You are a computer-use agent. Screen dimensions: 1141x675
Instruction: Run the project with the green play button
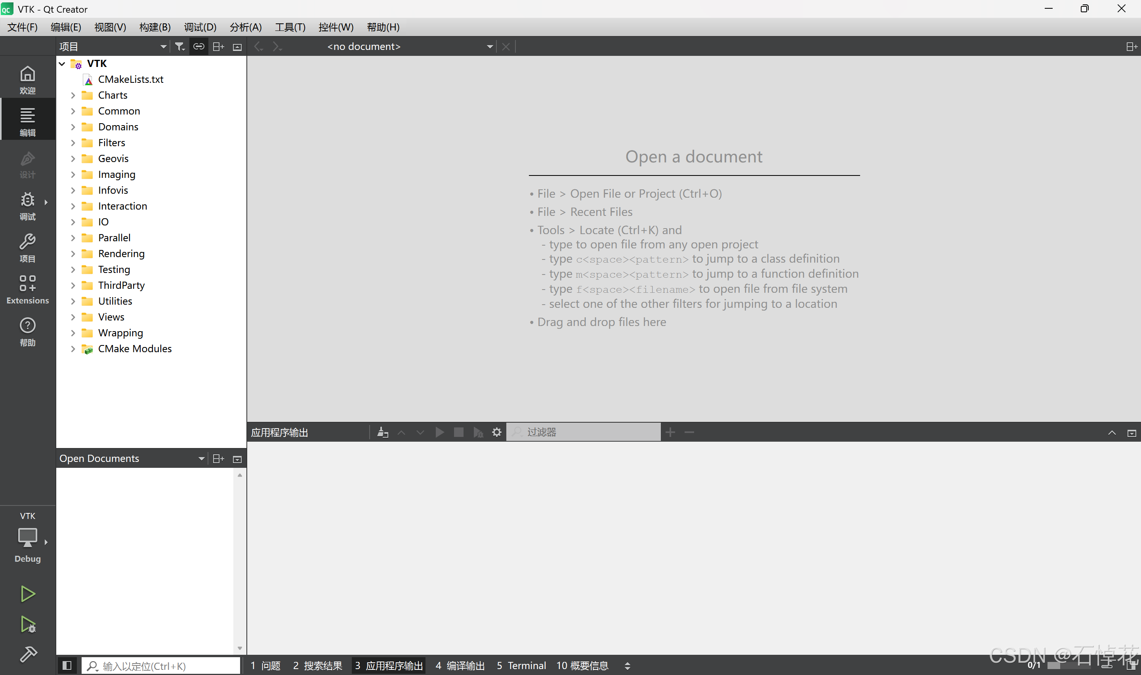pyautogui.click(x=27, y=593)
